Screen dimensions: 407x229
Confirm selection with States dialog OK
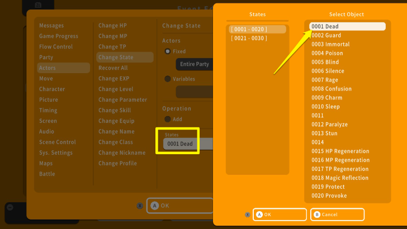click(280, 214)
